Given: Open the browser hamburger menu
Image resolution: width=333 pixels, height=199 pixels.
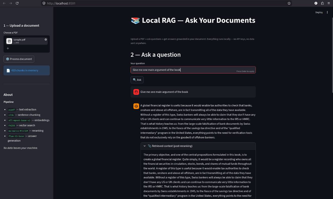Looking at the screenshot, I should (329, 3).
